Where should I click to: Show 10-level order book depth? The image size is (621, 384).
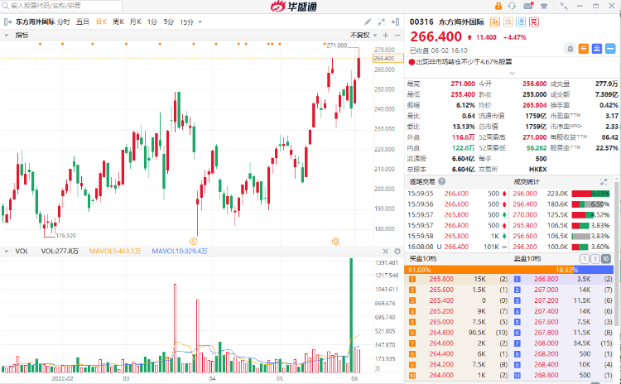[605, 259]
